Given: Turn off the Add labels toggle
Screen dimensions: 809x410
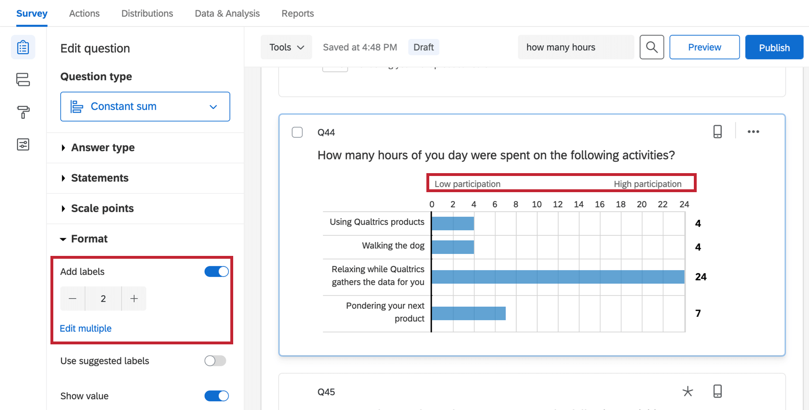Looking at the screenshot, I should [x=217, y=272].
